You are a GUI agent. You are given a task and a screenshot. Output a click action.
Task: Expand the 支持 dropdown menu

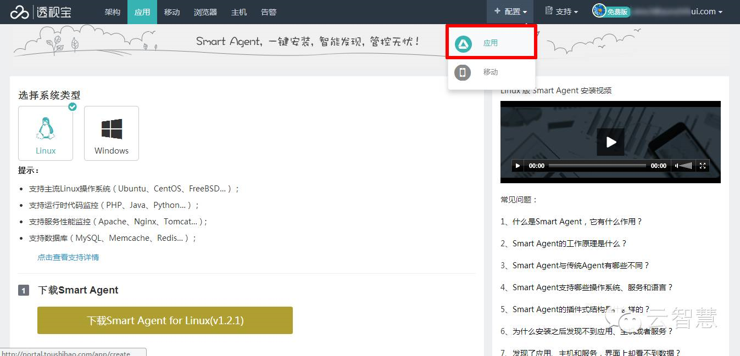click(561, 12)
